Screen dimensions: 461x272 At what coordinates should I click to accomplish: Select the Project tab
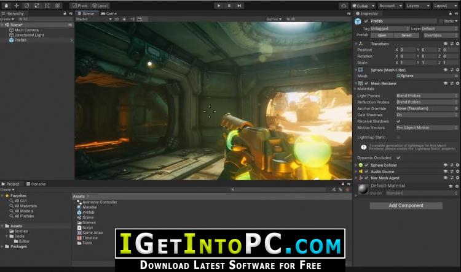(x=10, y=184)
